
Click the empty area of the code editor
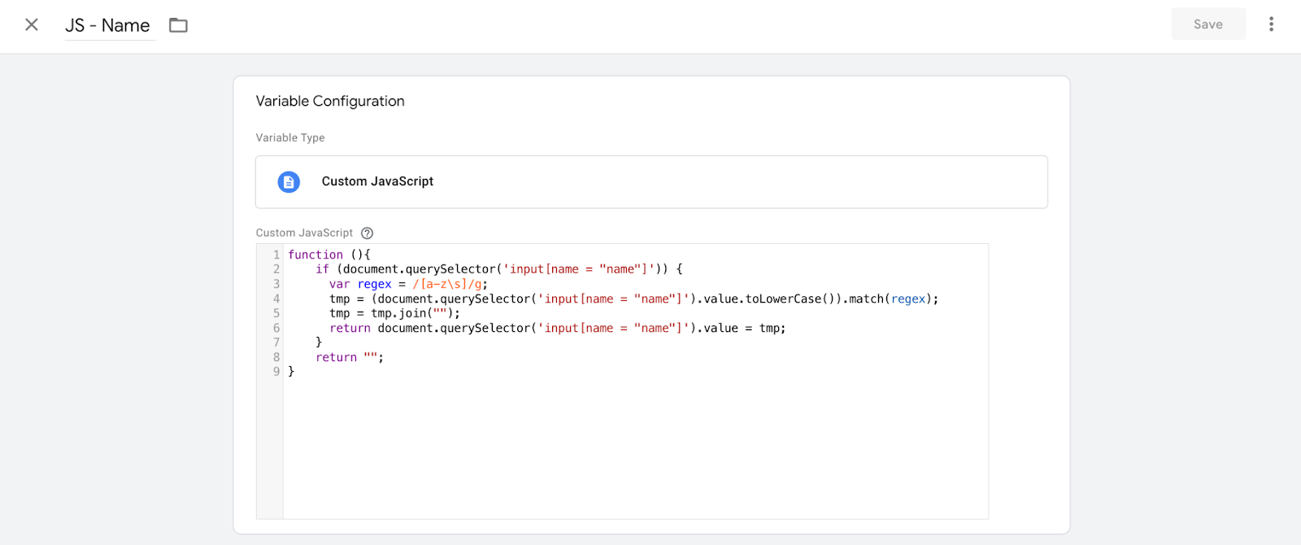coord(635,447)
